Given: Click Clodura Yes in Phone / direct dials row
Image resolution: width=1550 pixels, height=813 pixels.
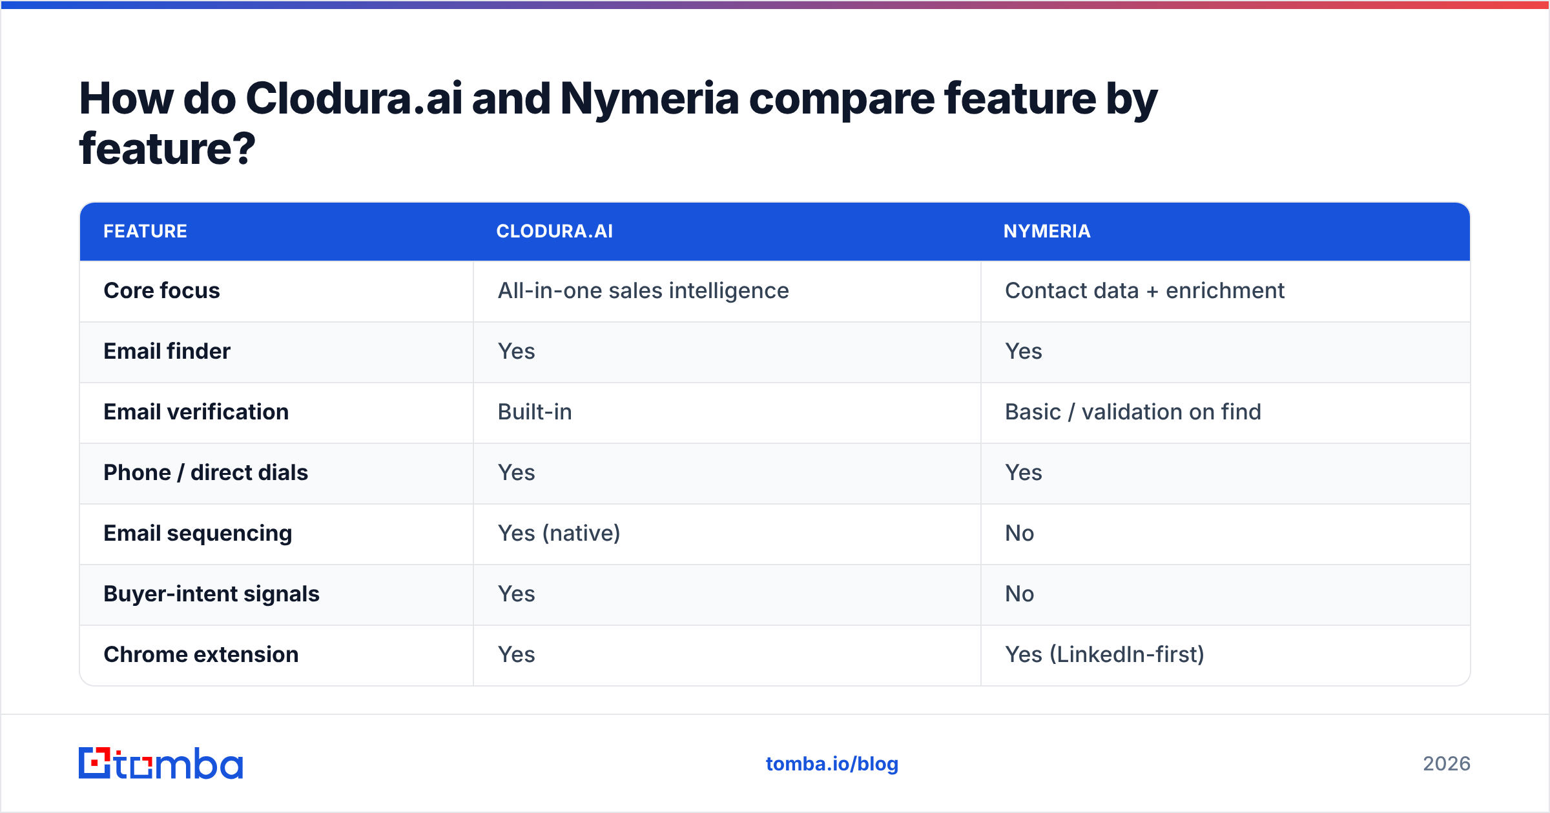Looking at the screenshot, I should (x=516, y=473).
